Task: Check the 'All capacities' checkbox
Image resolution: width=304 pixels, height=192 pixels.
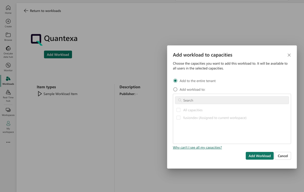Action: pos(178,110)
